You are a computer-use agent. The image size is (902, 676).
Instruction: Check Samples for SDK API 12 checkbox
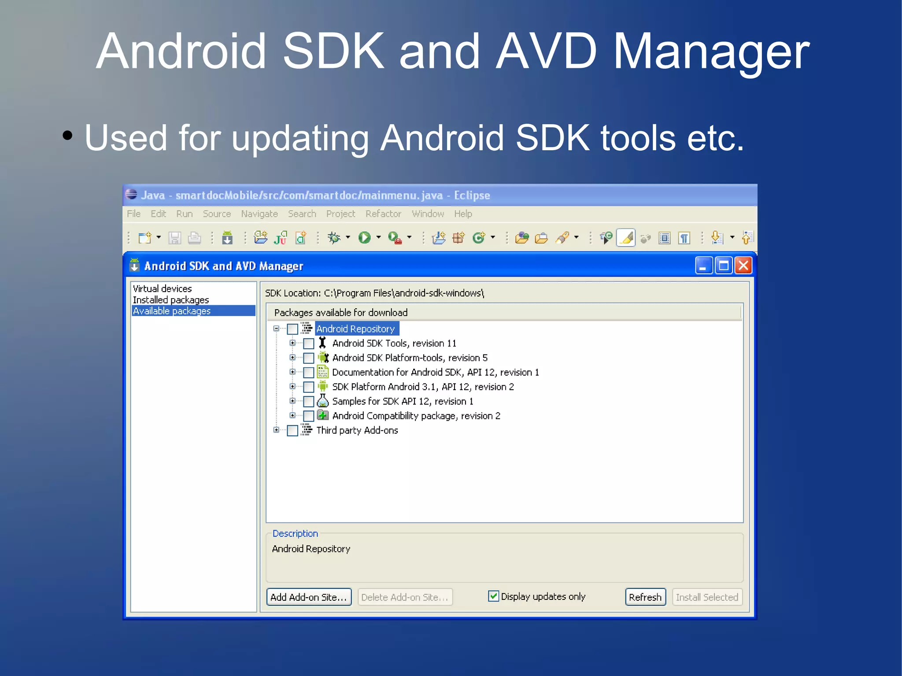click(x=309, y=402)
